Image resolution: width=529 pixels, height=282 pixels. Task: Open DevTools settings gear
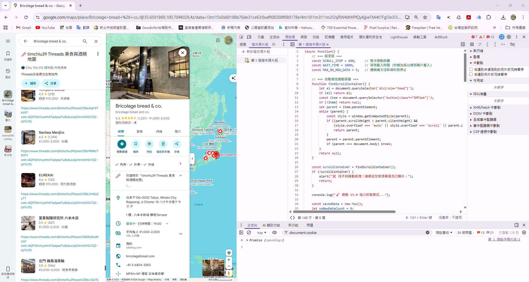click(509, 37)
